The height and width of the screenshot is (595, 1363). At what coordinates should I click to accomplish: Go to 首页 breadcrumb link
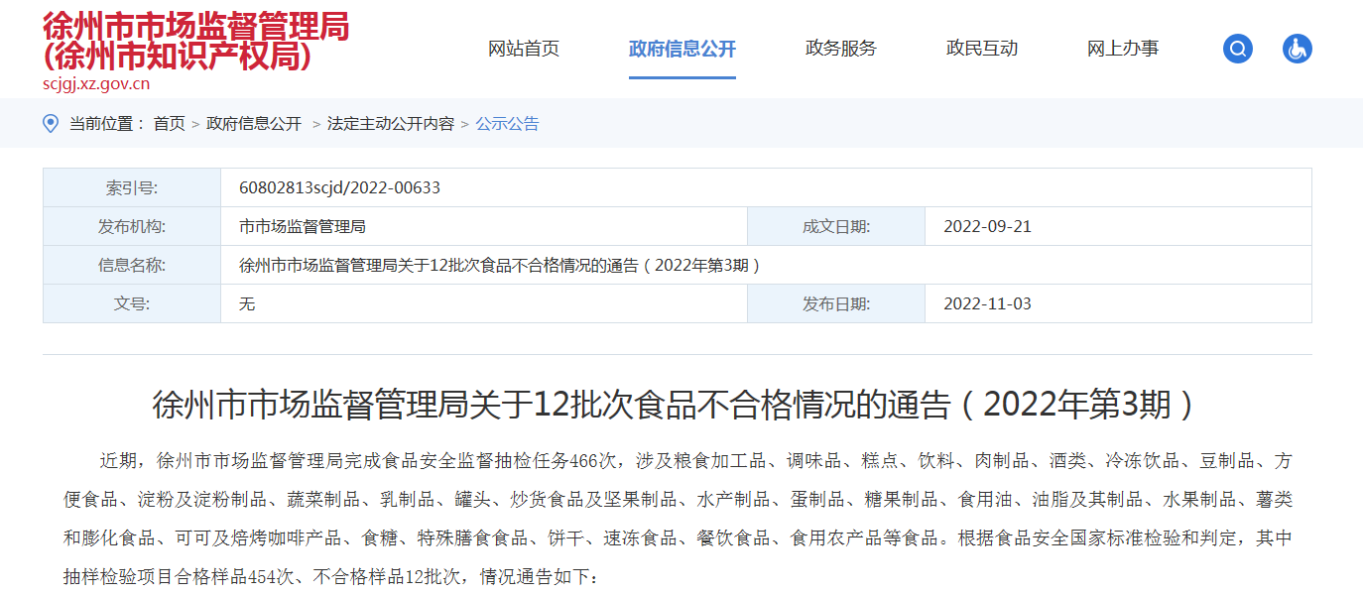tap(169, 124)
